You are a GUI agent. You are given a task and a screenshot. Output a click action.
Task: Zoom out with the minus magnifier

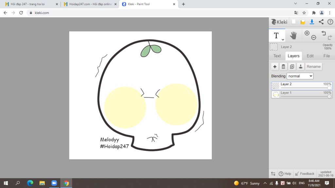[314, 38]
